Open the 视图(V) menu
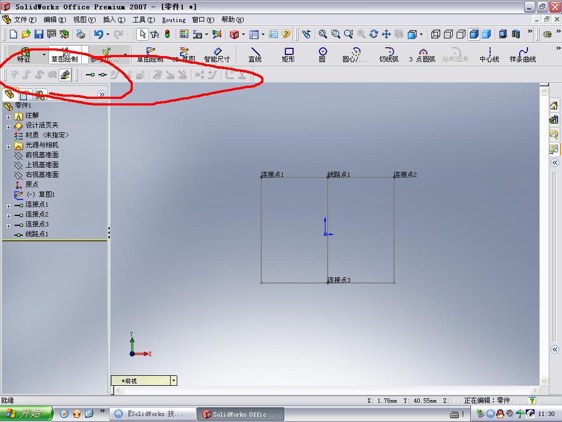Image resolution: width=562 pixels, height=422 pixels. click(84, 20)
